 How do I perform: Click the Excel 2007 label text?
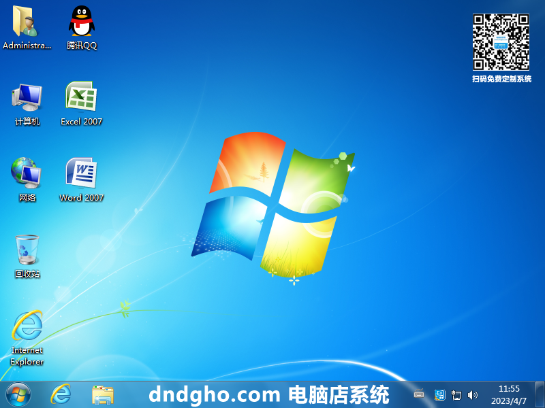(81, 122)
